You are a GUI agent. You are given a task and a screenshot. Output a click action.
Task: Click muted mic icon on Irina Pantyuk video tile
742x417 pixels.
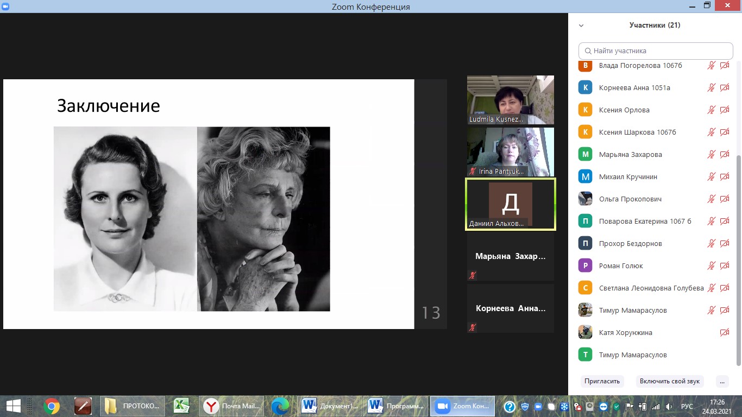[x=473, y=171]
